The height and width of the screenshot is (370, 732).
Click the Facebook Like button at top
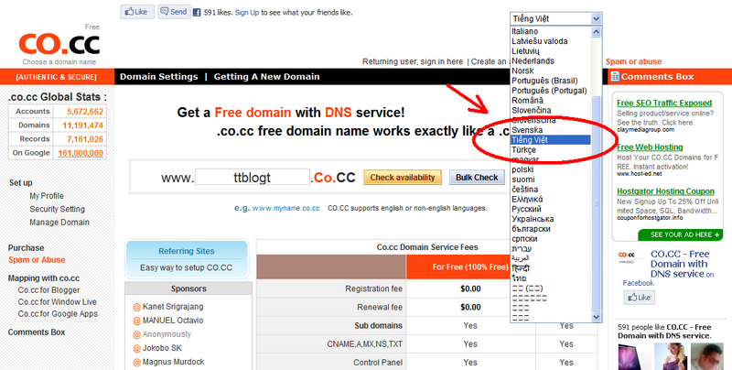[137, 12]
